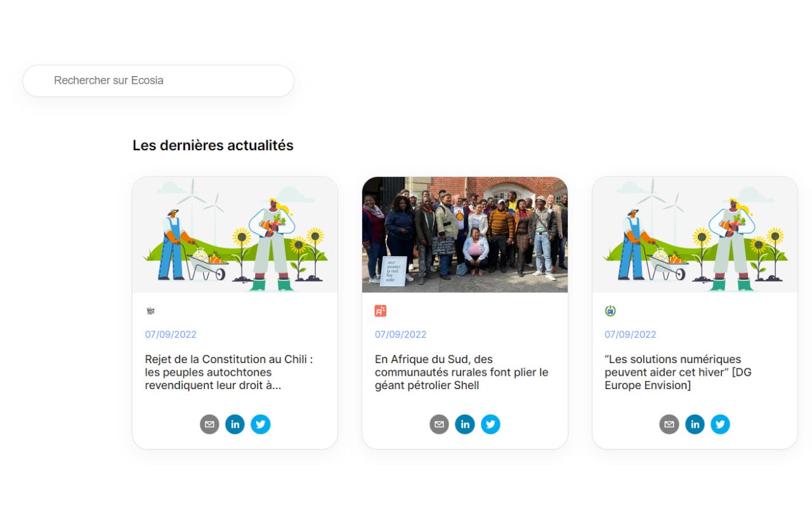Click the group photo on the Afrique du Sud card
812x507 pixels.
click(x=465, y=234)
